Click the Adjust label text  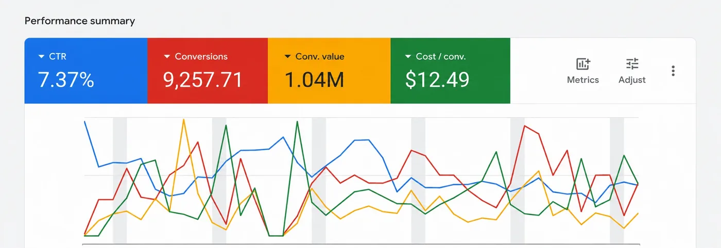click(632, 80)
